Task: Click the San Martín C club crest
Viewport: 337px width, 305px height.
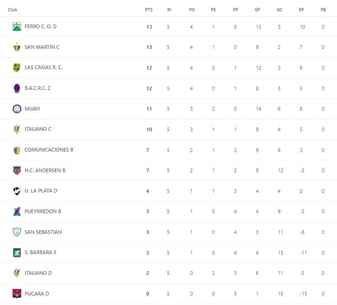Action: pos(17,47)
